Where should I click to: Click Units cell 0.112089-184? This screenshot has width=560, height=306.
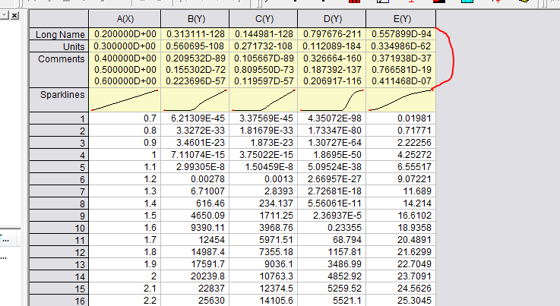(331, 46)
